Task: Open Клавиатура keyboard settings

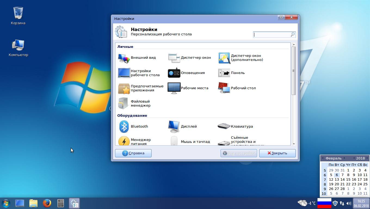Action: [x=236, y=127]
